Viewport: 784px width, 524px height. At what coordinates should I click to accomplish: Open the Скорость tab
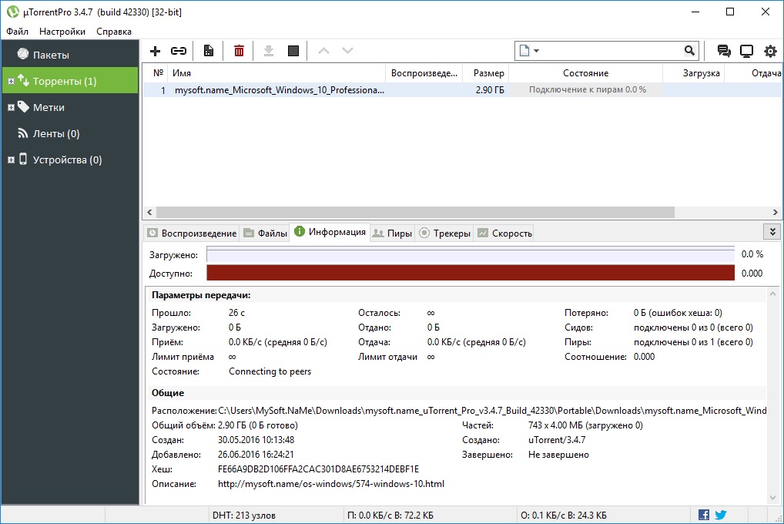pyautogui.click(x=504, y=233)
